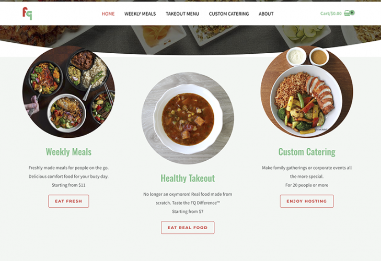Select CUSTOM CATERING in navigation
Screen dimensions: 381x261
pyautogui.click(x=229, y=14)
